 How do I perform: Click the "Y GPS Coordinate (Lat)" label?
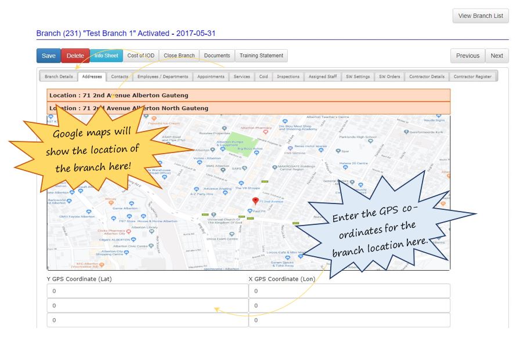point(80,279)
